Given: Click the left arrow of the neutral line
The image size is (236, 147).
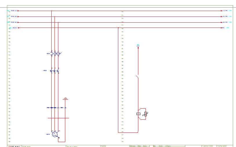Looking at the screenshot, I should 19,28.
